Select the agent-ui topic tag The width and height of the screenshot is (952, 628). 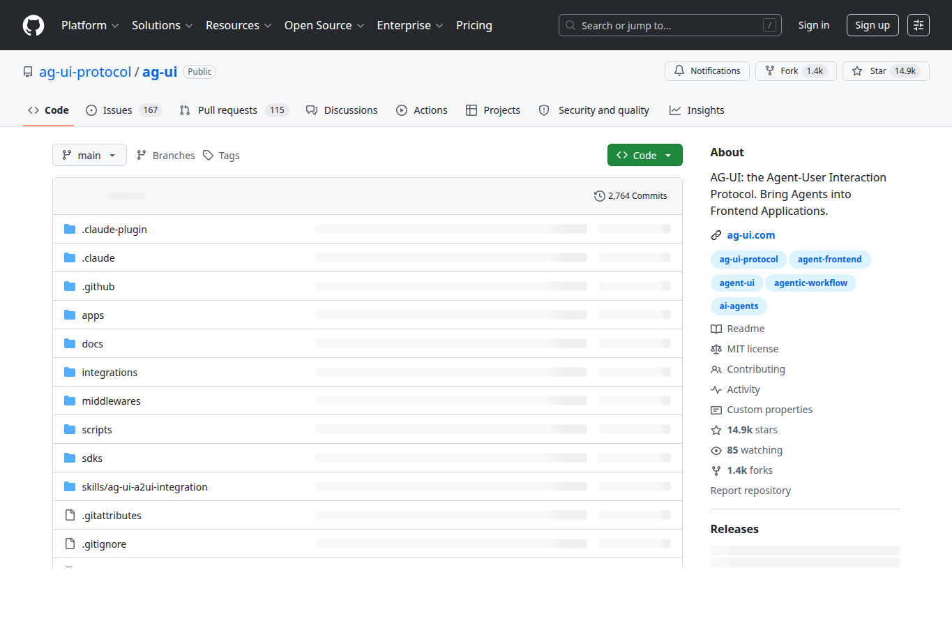737,283
